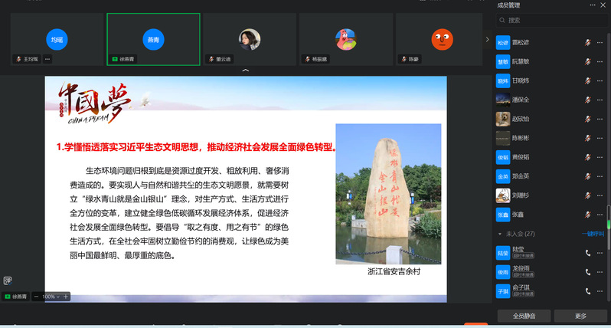Click the 更多 button in the member panel
Viewport: 611px width, 328px height.
coord(580,316)
